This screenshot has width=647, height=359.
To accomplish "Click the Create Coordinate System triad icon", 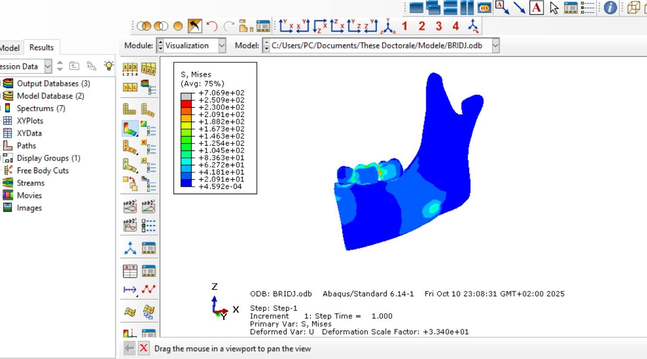I will click(130, 248).
